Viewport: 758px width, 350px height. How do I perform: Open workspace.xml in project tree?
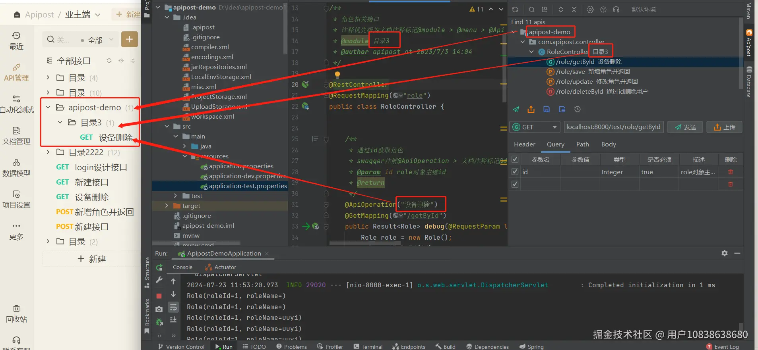tap(208, 117)
